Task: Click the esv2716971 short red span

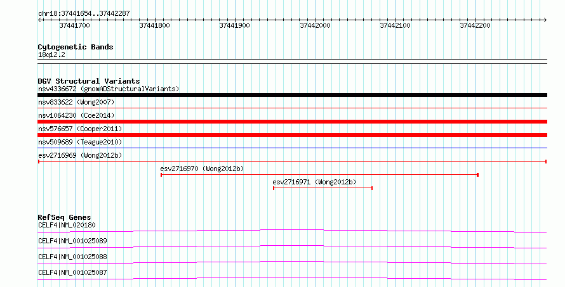Action: [323, 188]
